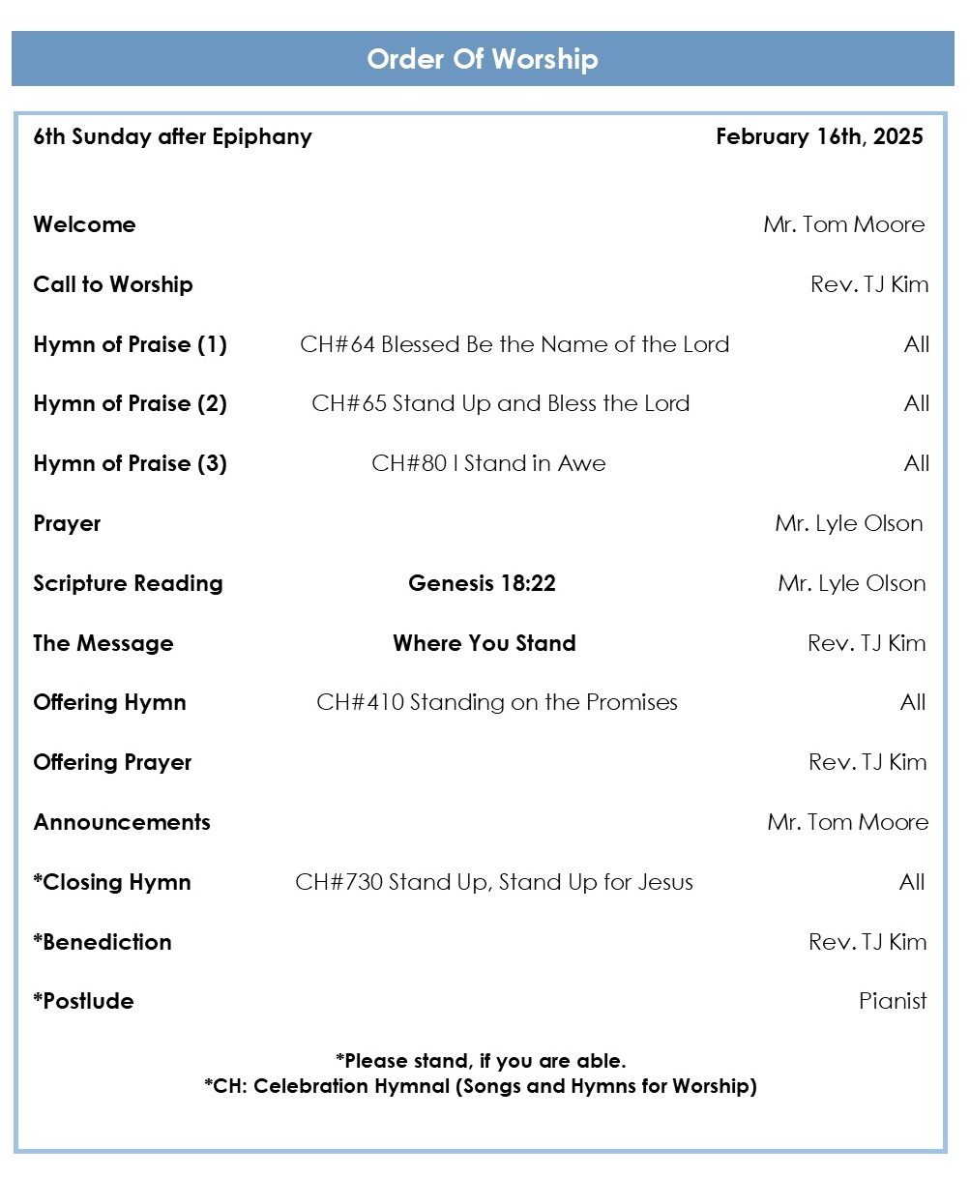
Task: Select CH#80 I Stand in Awe
Action: click(488, 463)
